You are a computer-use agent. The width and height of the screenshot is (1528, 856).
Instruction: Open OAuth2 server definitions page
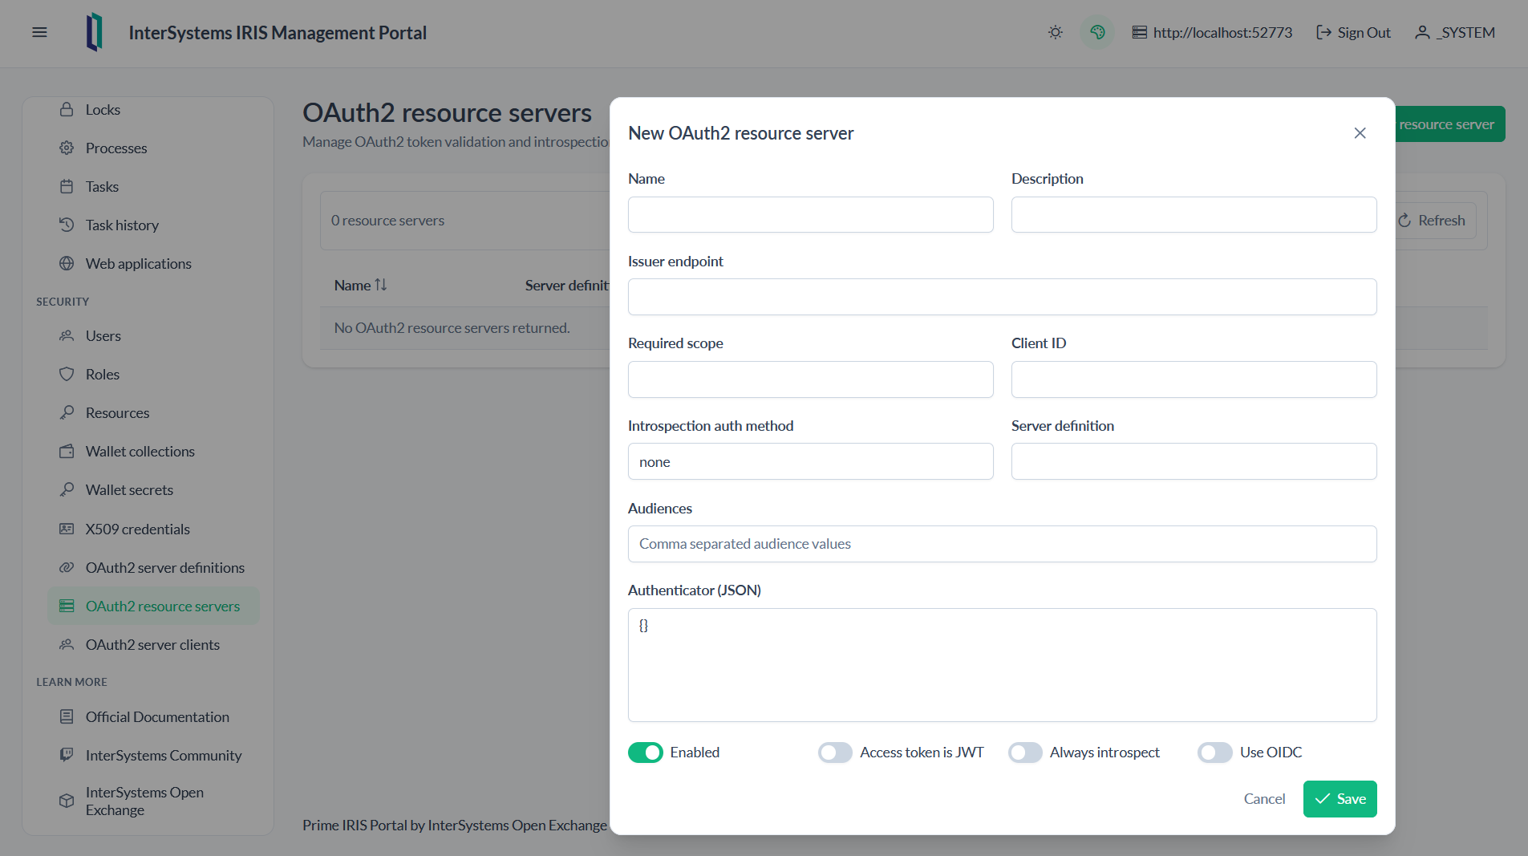(x=153, y=567)
